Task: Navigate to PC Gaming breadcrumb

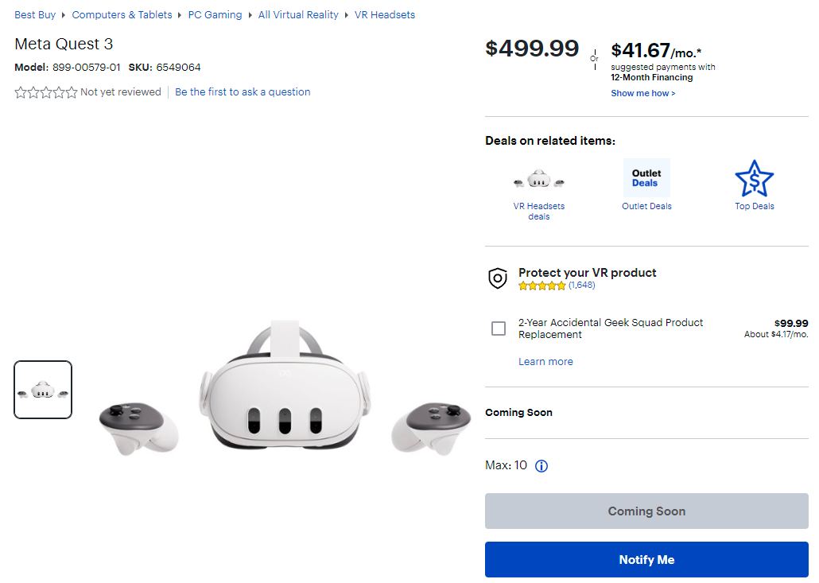Action: tap(215, 15)
